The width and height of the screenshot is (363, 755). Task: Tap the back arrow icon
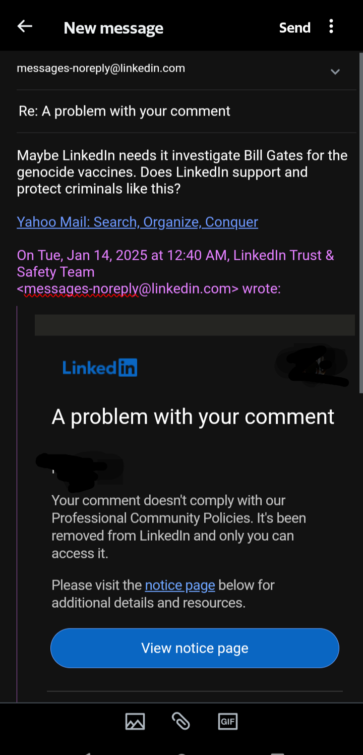point(25,27)
